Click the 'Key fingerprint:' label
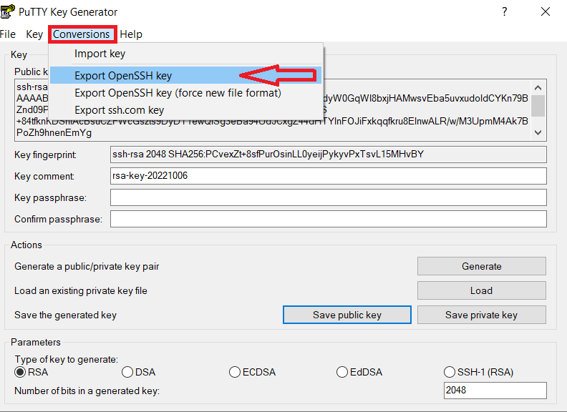The height and width of the screenshot is (412, 567). pyautogui.click(x=45, y=154)
